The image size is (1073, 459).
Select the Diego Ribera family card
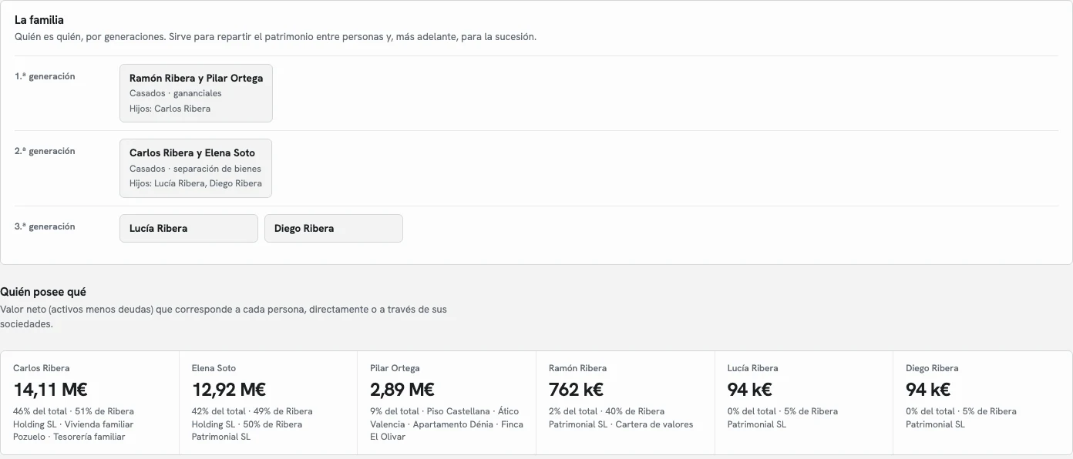tap(334, 228)
